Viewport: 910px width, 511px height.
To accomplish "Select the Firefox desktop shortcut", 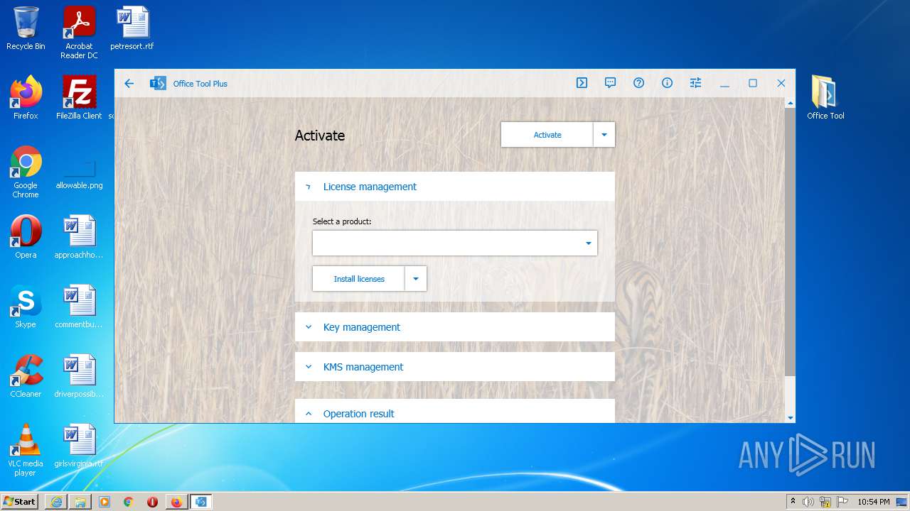I will [26, 98].
